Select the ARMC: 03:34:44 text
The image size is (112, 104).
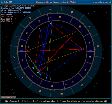tap(6, 21)
